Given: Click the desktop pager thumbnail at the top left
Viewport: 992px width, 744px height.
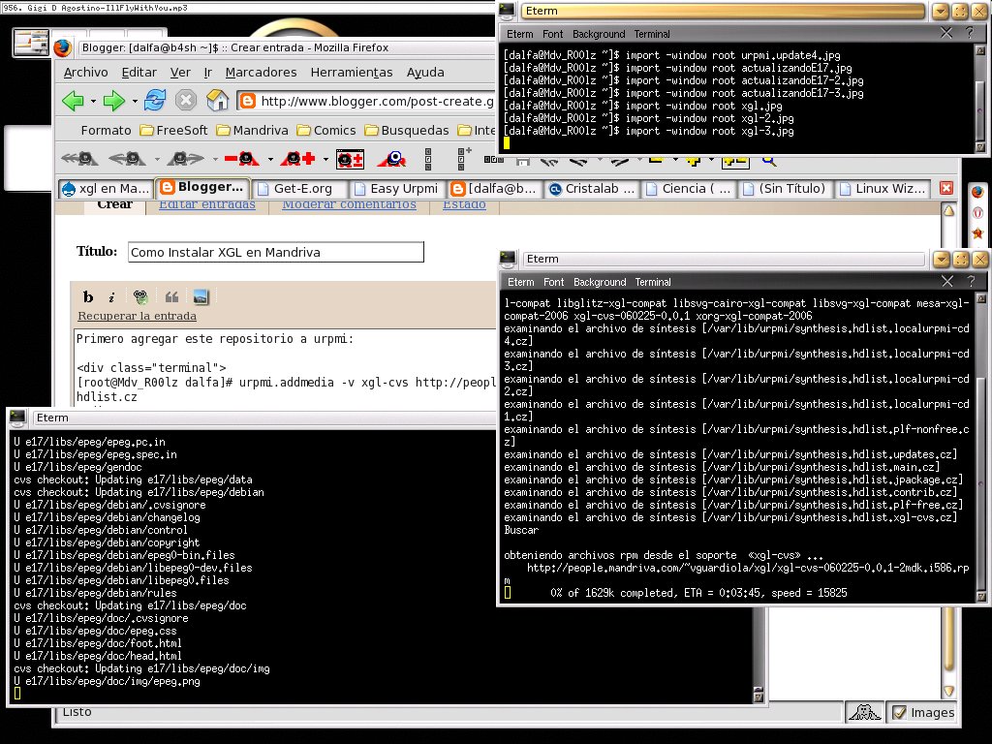Looking at the screenshot, I should tap(30, 43).
